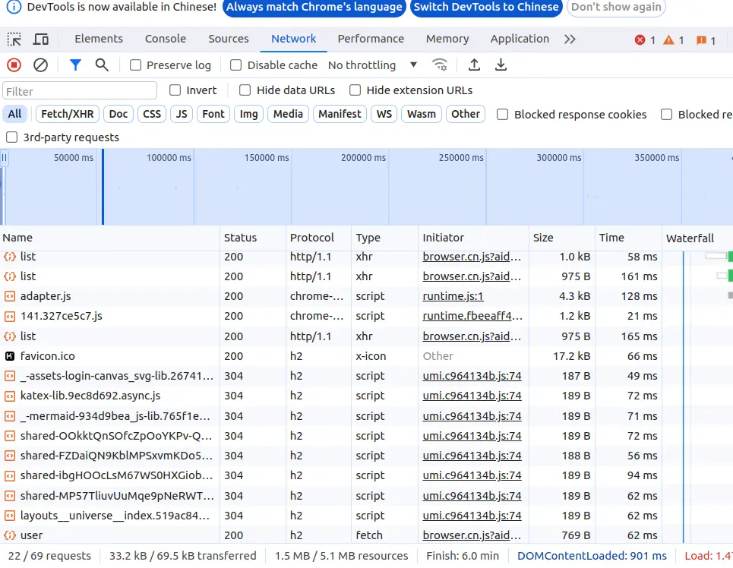Sort by Size column header
The height and width of the screenshot is (568, 733).
click(562, 238)
